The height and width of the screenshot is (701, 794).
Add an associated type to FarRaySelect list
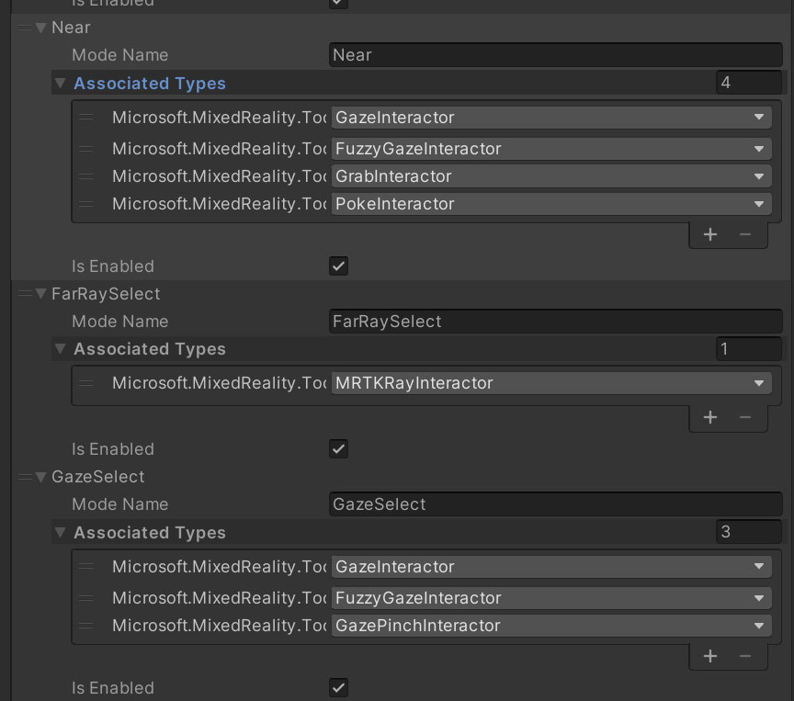tap(710, 417)
